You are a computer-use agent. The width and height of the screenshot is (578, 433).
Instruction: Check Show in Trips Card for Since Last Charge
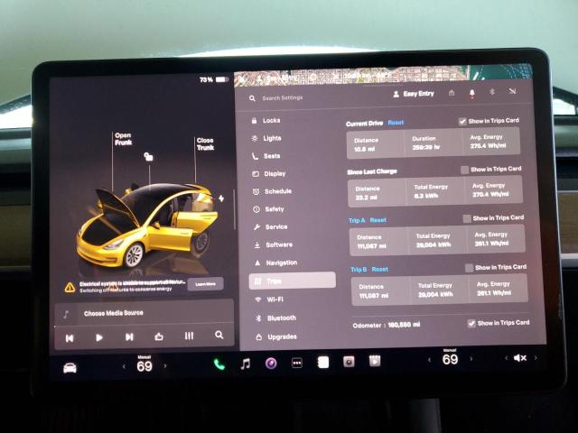465,170
